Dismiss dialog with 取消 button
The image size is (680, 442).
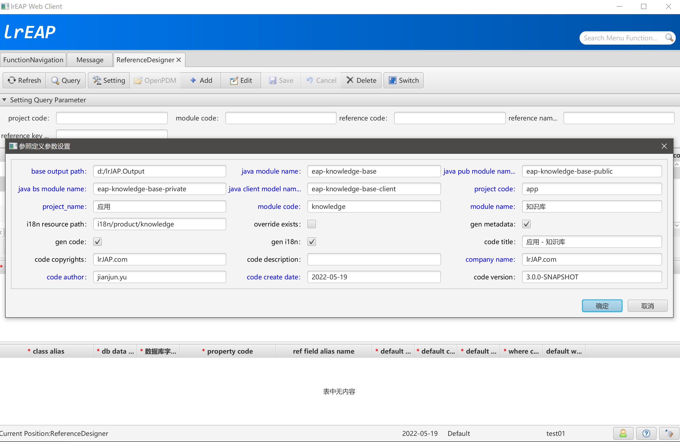click(647, 306)
